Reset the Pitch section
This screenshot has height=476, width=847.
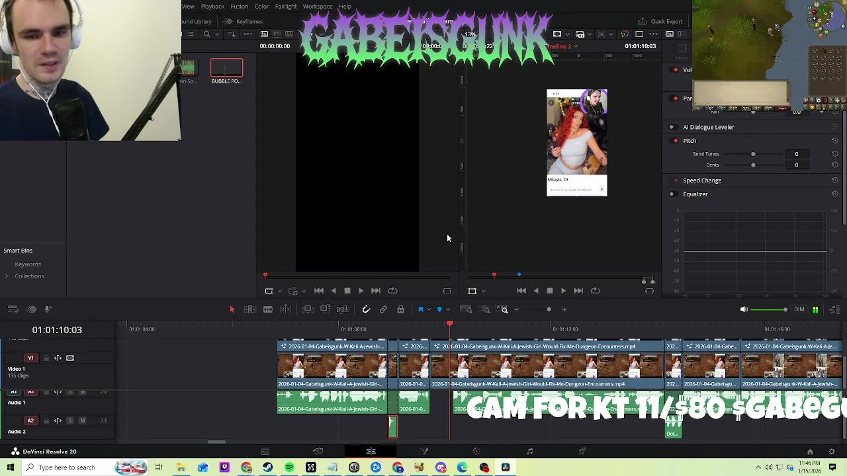click(x=835, y=141)
